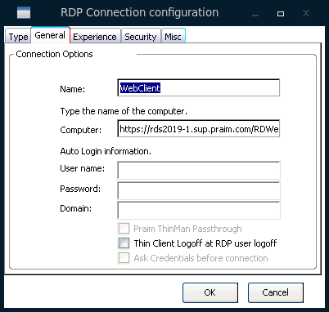Image resolution: width=329 pixels, height=312 pixels.
Task: Switch to the Misc tab
Action: click(x=173, y=36)
